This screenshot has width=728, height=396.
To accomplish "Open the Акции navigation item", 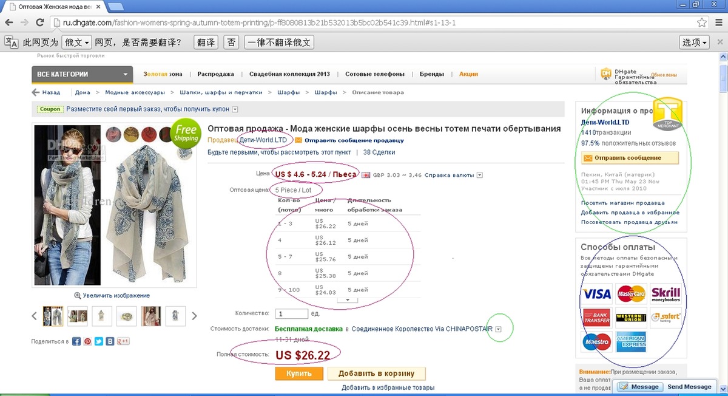I will click(x=468, y=74).
